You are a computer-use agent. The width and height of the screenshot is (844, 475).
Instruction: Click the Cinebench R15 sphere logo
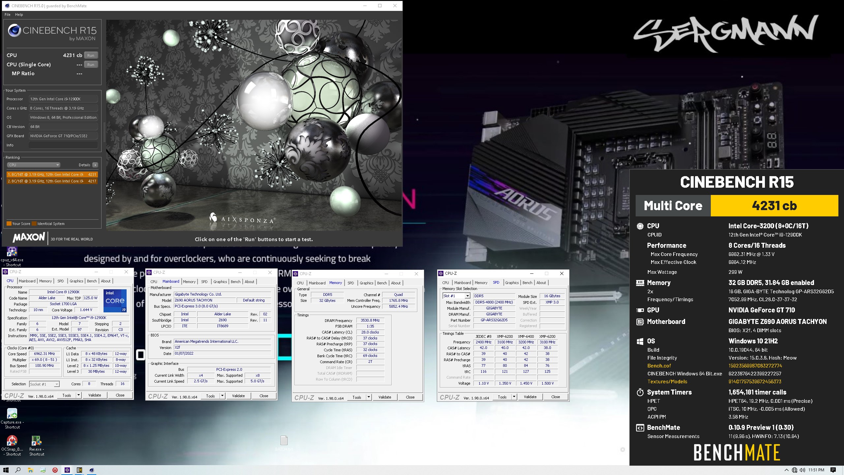(x=15, y=30)
